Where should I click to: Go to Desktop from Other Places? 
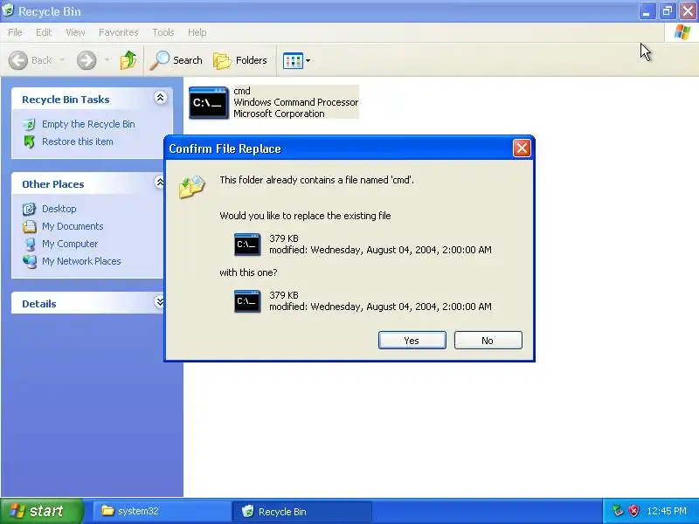pyautogui.click(x=59, y=209)
